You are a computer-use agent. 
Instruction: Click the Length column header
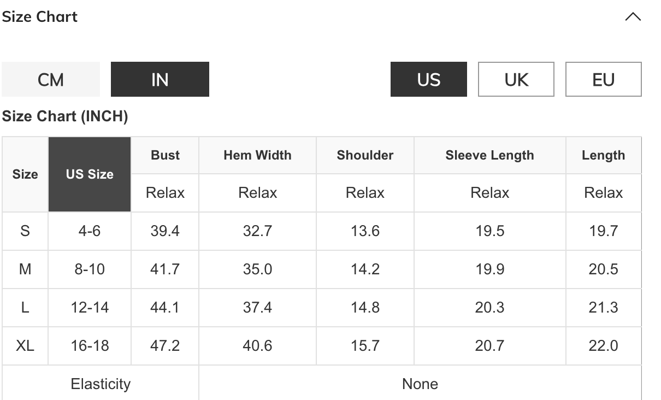[603, 155]
